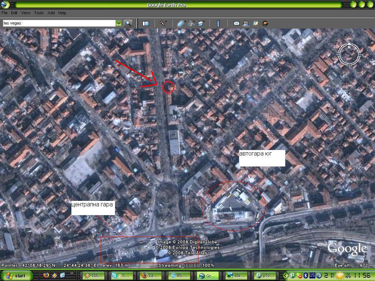This screenshot has width=375, height=281.
Task: Add an image overlay using the toolbar icon
Action: coord(201,23)
